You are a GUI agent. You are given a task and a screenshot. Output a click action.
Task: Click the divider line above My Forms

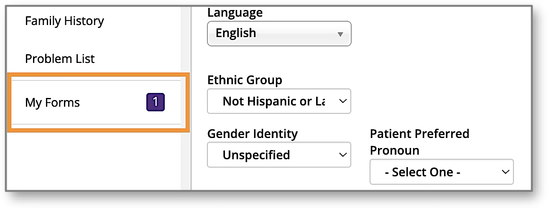click(95, 81)
